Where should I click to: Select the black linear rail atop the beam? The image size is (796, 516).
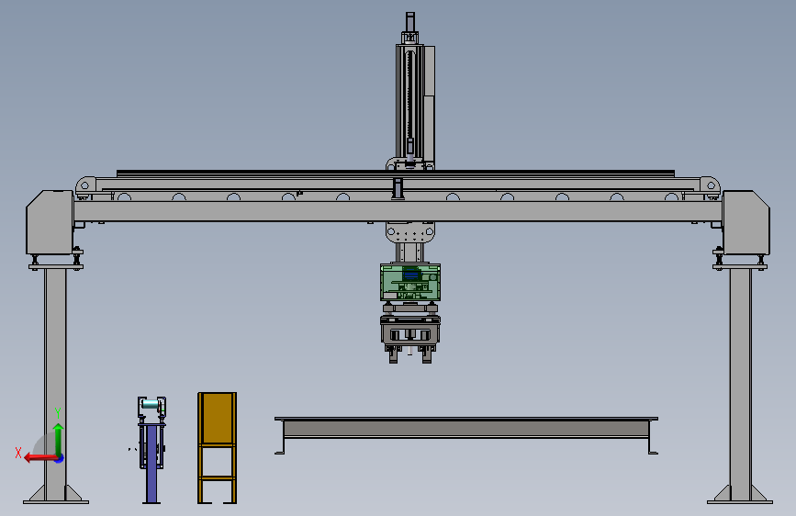tap(396, 174)
